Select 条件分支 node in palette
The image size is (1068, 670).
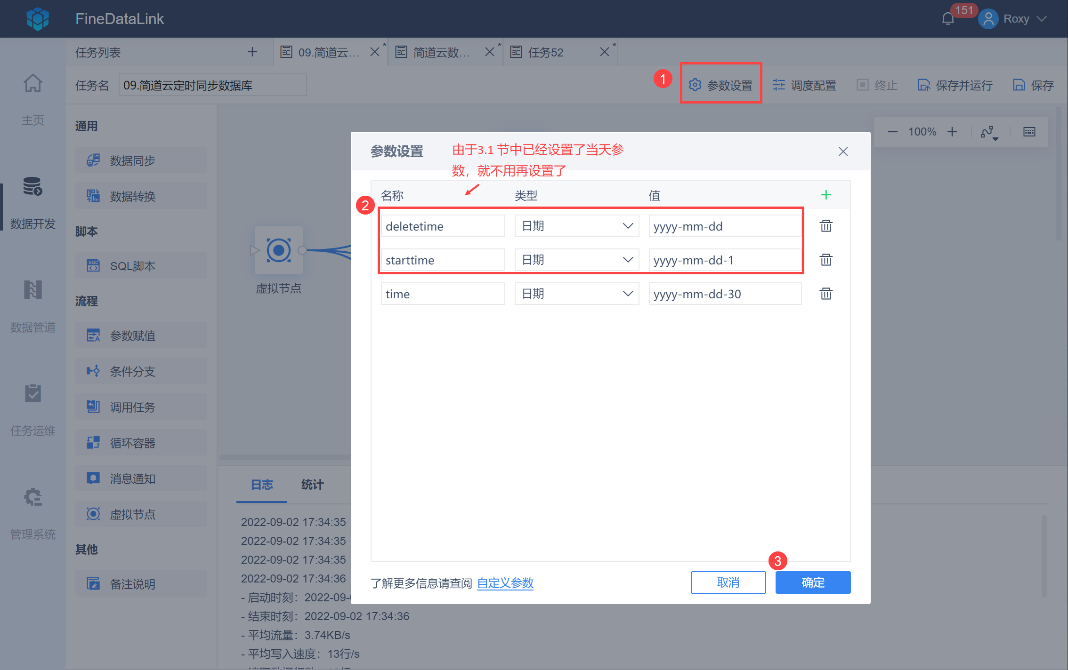point(141,371)
